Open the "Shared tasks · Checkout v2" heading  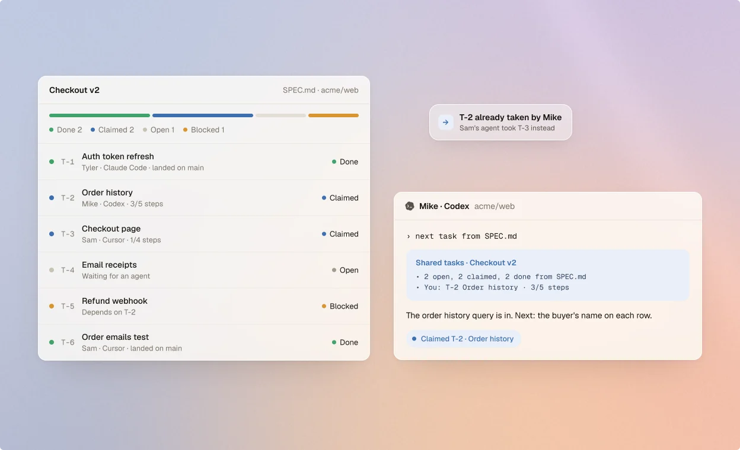[466, 263]
